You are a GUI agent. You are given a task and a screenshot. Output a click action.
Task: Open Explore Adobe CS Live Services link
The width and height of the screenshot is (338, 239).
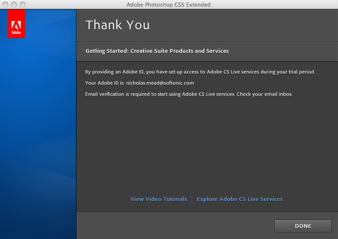239,199
